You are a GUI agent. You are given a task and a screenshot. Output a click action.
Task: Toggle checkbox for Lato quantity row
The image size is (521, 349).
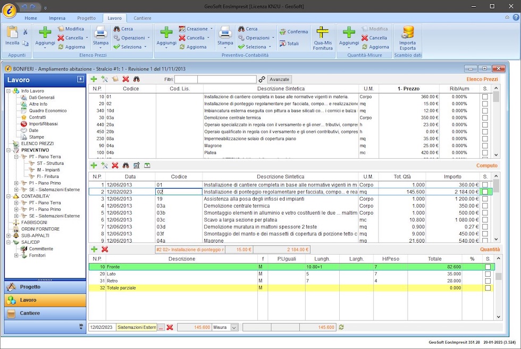[488, 274]
